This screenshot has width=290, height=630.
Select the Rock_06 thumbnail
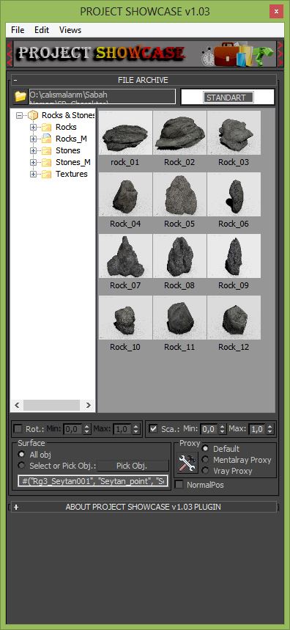tap(234, 194)
